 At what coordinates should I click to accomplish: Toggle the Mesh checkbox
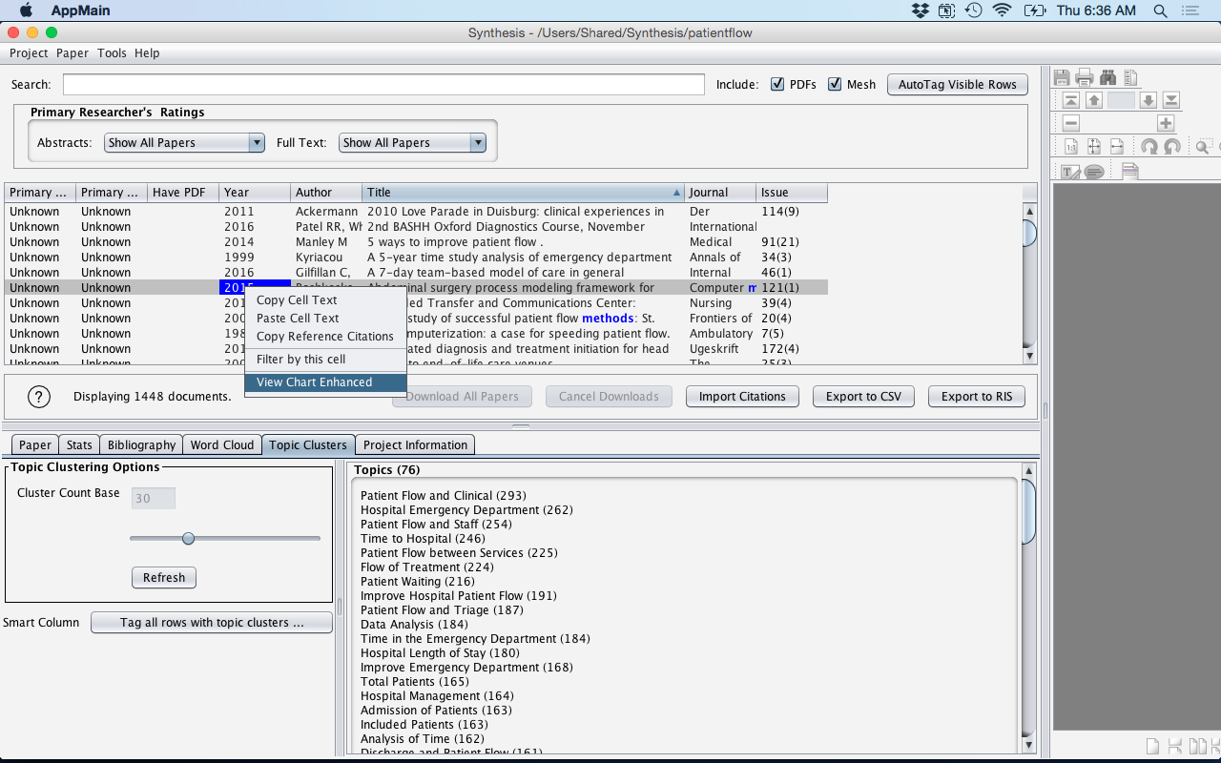(x=835, y=84)
